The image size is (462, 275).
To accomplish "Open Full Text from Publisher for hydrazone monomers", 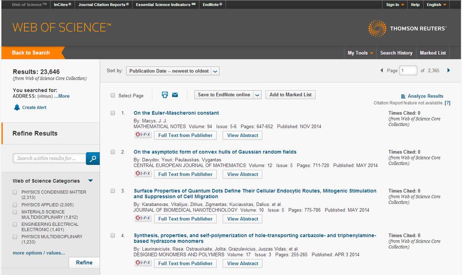I will tap(185, 263).
